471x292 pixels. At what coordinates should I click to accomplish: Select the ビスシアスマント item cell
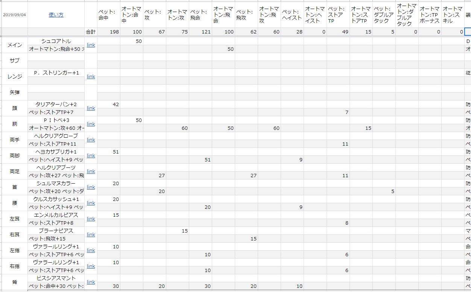(x=56, y=278)
